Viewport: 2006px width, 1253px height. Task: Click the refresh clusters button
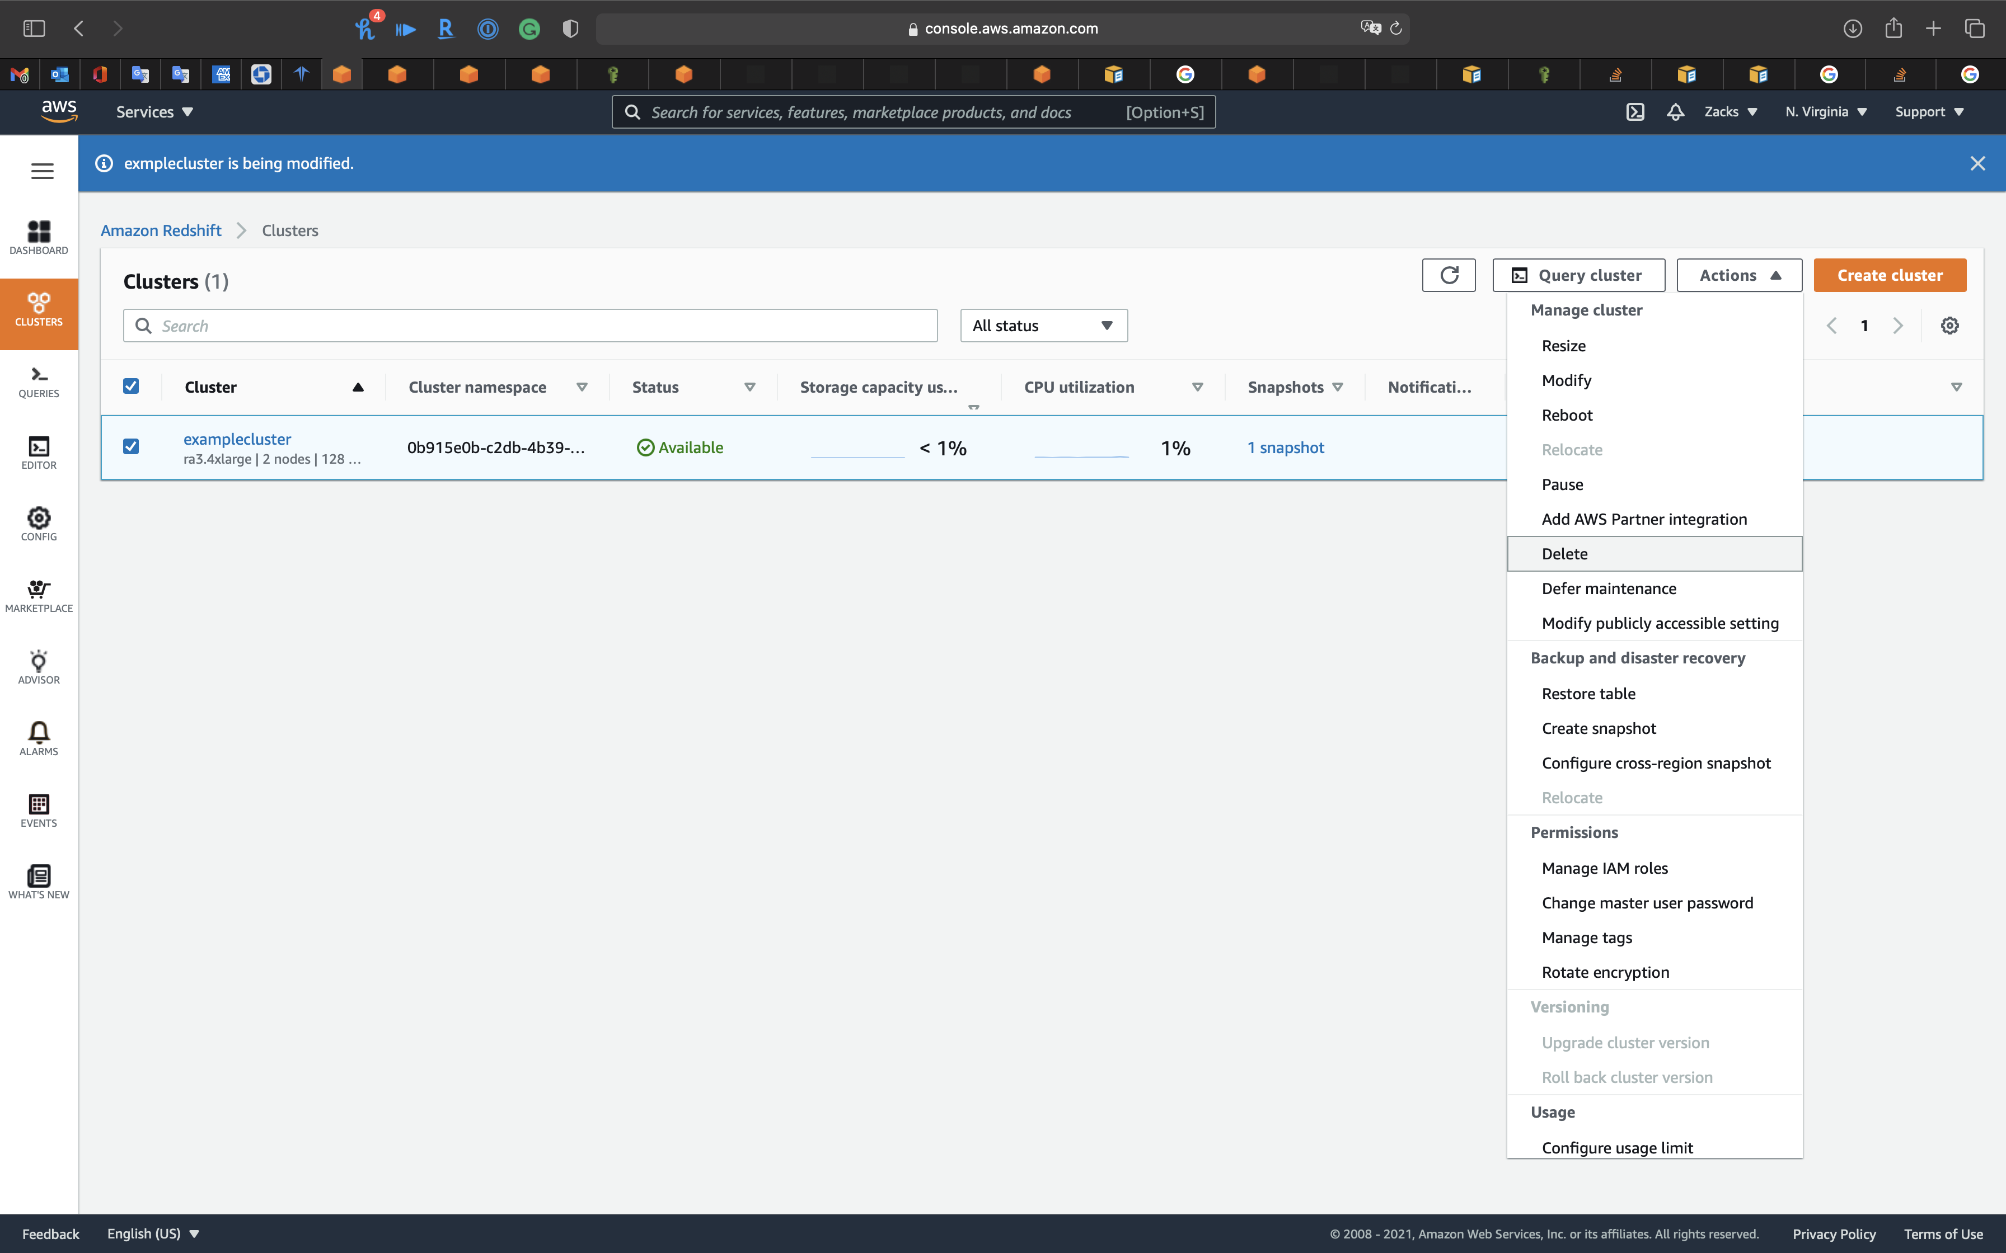(x=1448, y=275)
